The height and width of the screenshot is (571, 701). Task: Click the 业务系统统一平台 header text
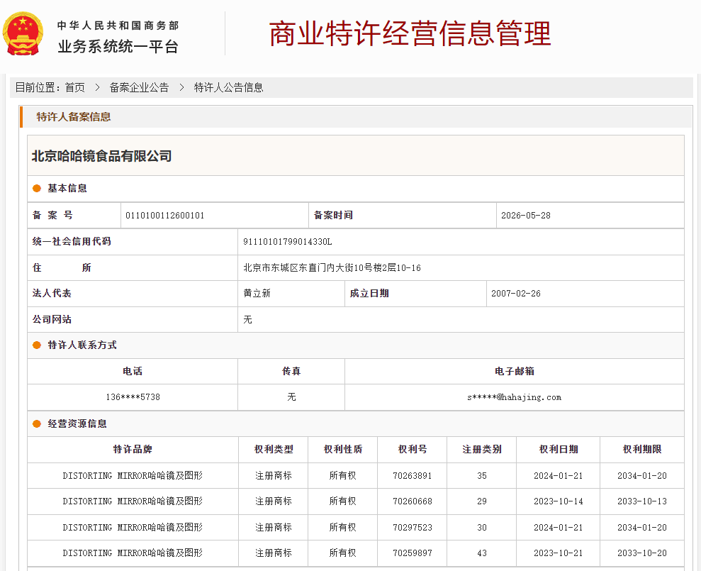[x=118, y=47]
